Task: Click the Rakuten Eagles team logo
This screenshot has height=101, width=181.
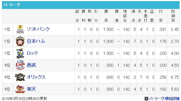Action: pos(20,89)
